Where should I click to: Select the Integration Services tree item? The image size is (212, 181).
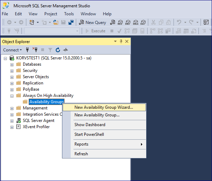42,114
